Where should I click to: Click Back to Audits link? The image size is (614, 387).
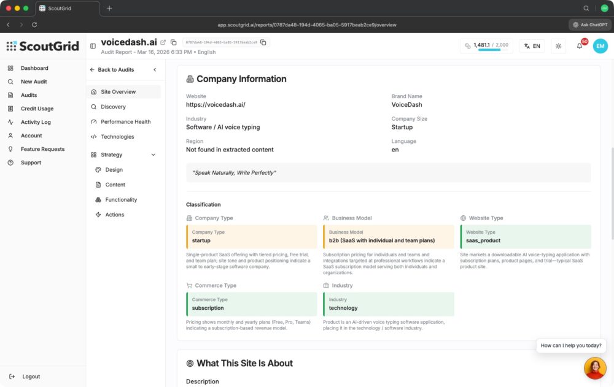(115, 70)
